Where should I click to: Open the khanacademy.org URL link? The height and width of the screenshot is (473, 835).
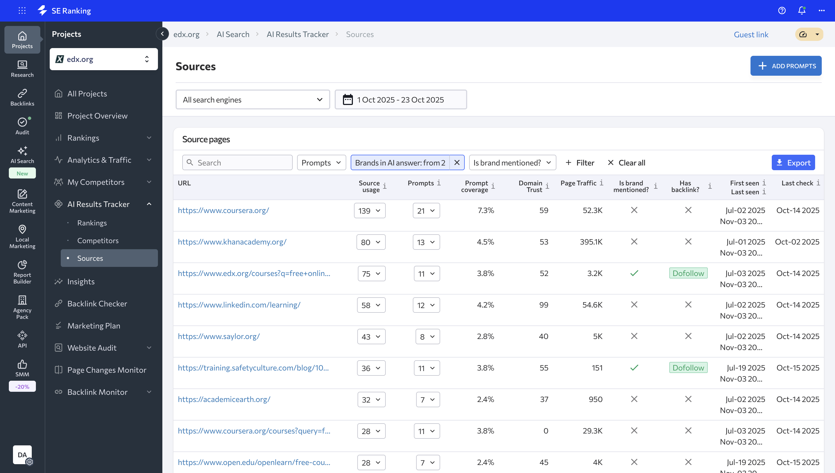(232, 242)
